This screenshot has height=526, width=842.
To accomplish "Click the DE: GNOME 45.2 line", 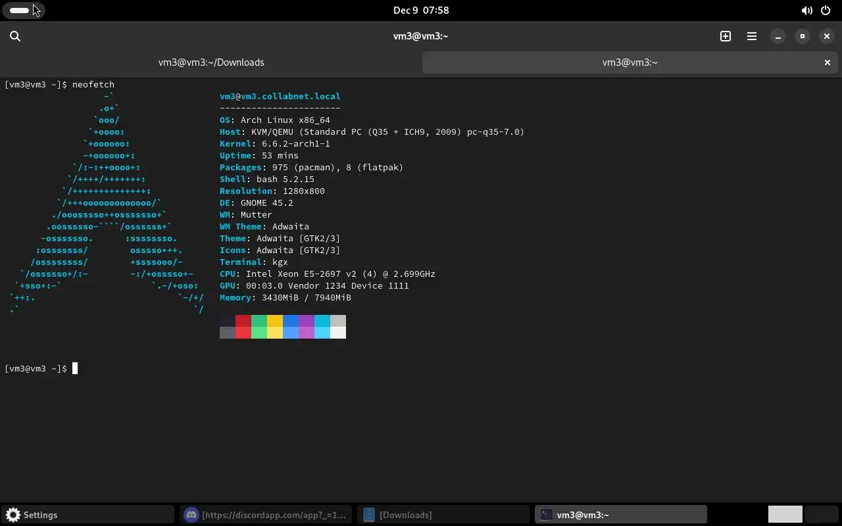I will tap(257, 203).
